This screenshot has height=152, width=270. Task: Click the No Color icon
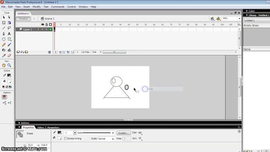pyautogui.click(x=7, y=87)
